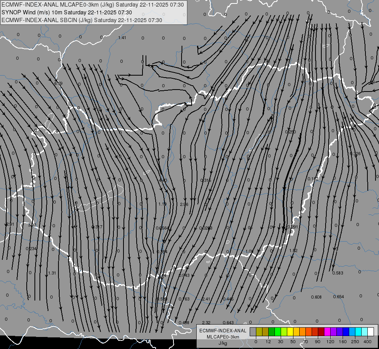This screenshot has width=379, height=349.
Task: Click the 0.498 value on the map
Action: pos(184,323)
